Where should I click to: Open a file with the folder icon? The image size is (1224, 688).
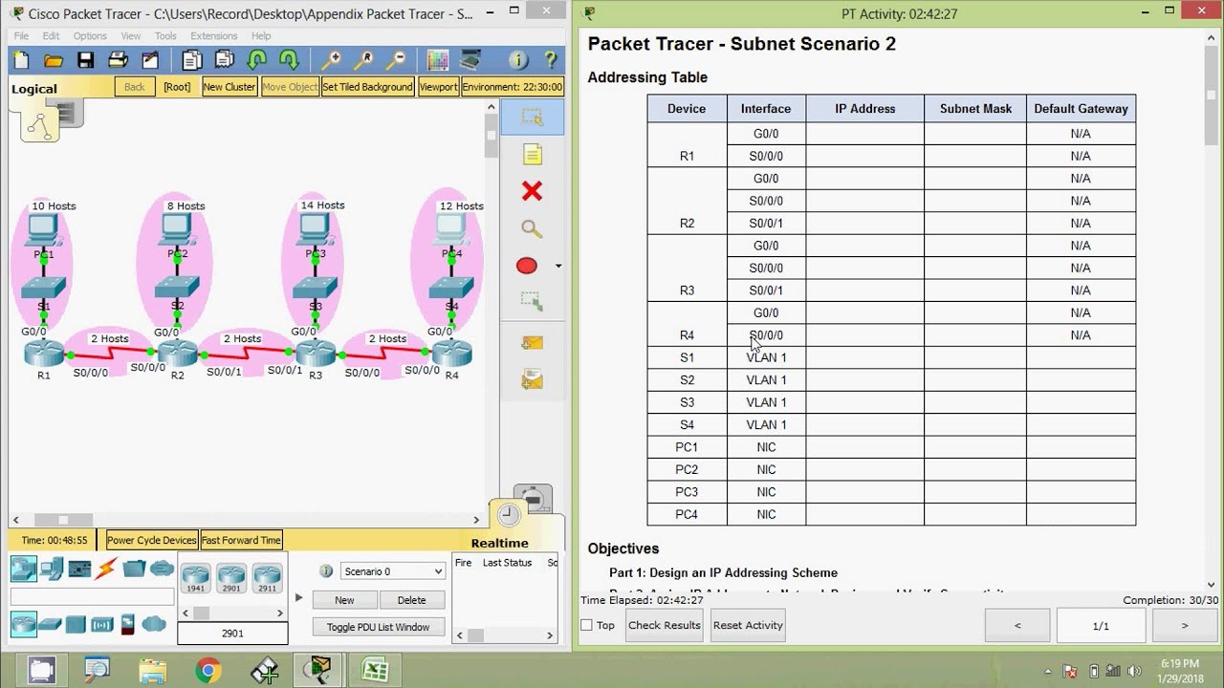54,60
